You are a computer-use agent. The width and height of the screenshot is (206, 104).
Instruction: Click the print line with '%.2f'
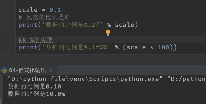pos(78,25)
